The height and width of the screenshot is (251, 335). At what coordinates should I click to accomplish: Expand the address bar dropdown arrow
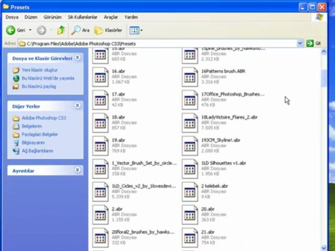click(300, 43)
